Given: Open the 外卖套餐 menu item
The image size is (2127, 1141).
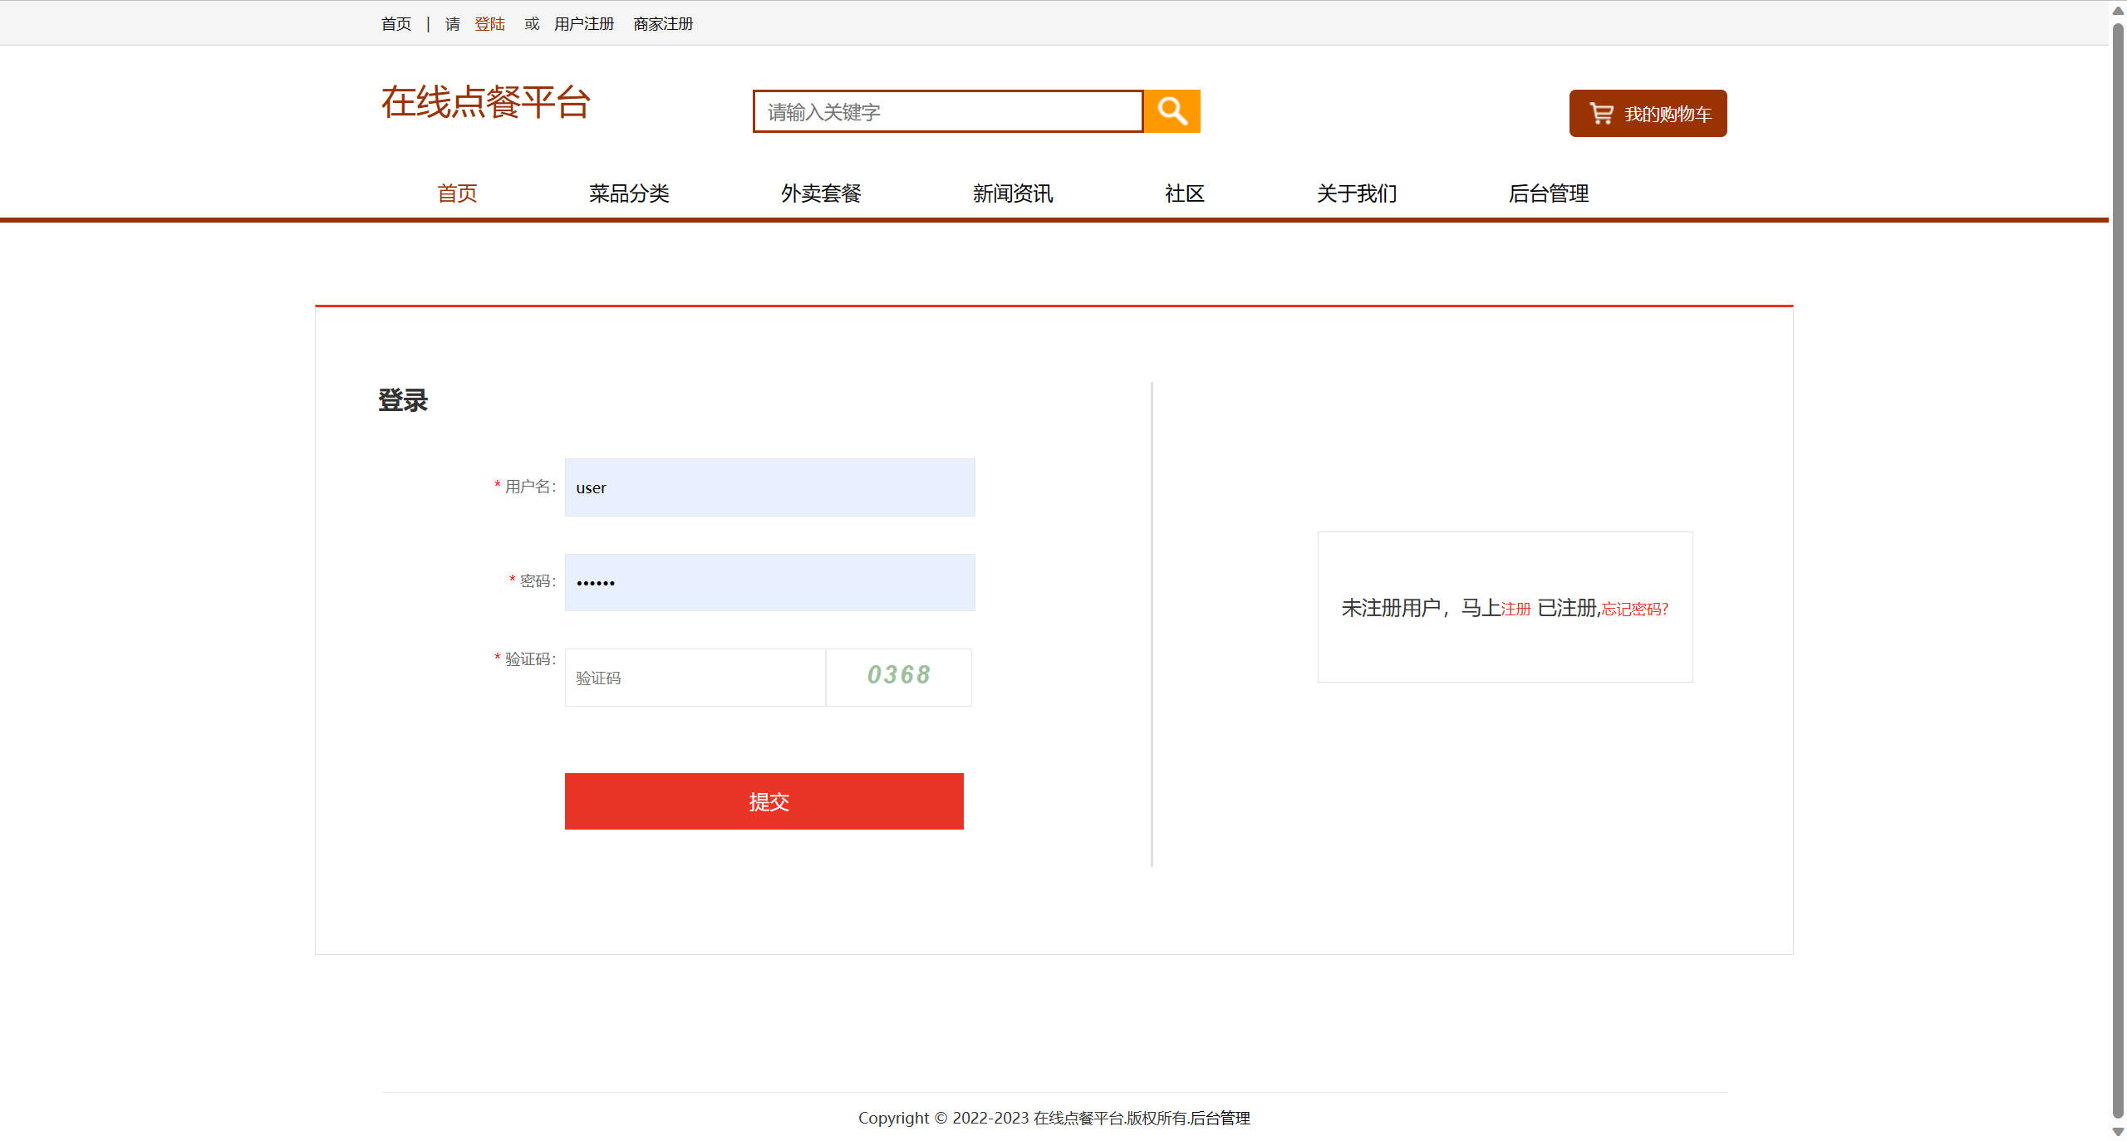Looking at the screenshot, I should pos(821,193).
